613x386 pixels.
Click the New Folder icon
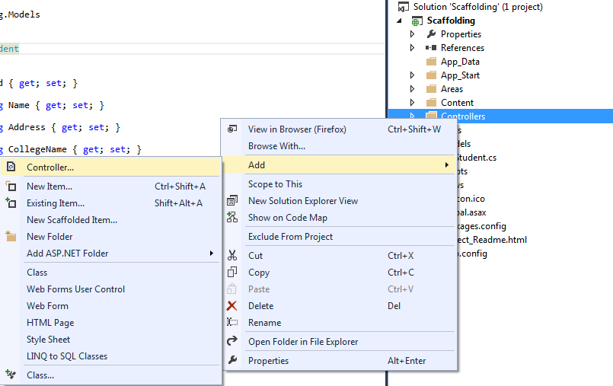point(11,237)
